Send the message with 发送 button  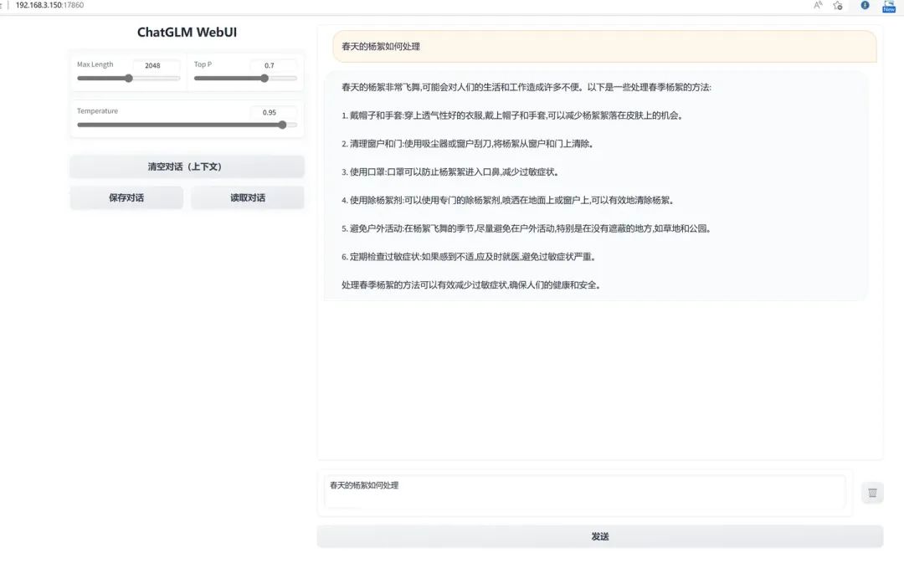coord(599,535)
